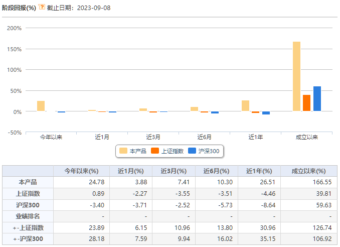Click the tall 成立以来 本产品 bar

point(296,76)
